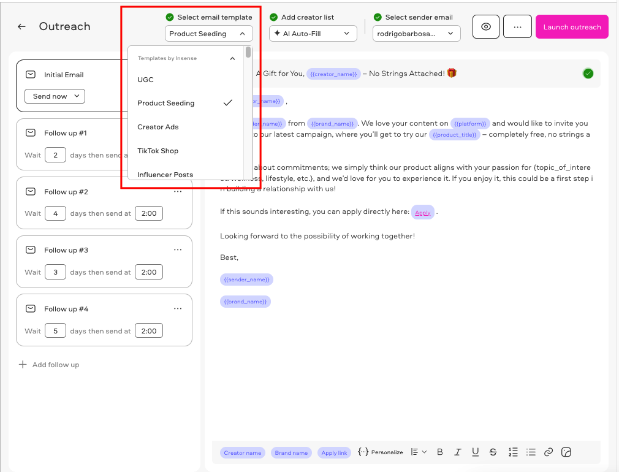Viewport: 619px width, 472px height.
Task: Go back using the left arrow
Action: (21, 26)
